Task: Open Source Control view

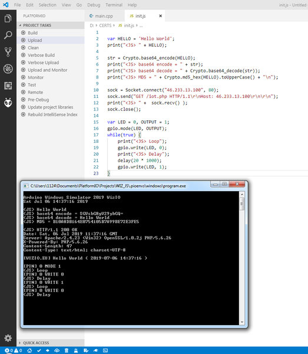Action: point(8,52)
